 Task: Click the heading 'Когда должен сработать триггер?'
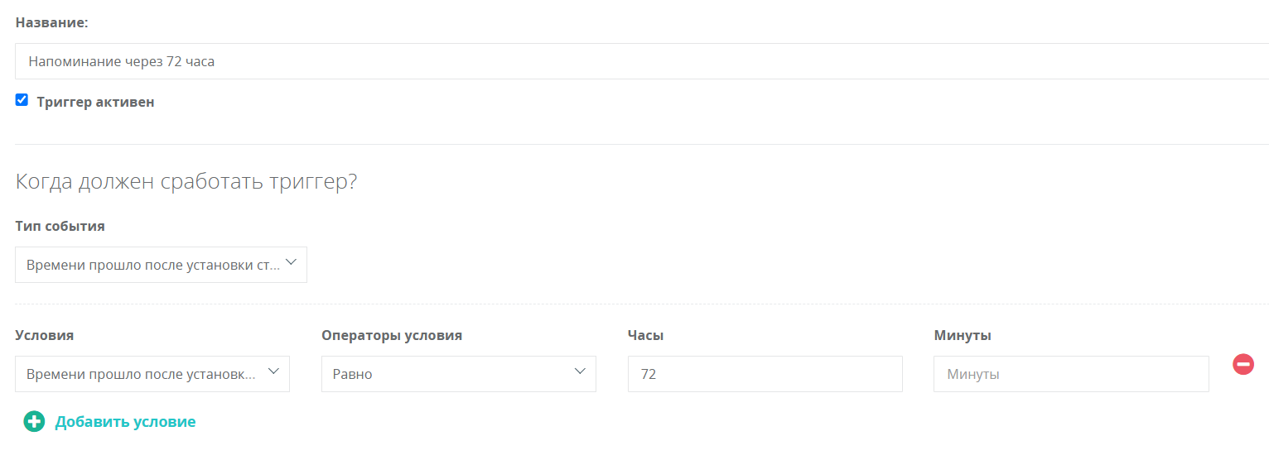(x=186, y=182)
